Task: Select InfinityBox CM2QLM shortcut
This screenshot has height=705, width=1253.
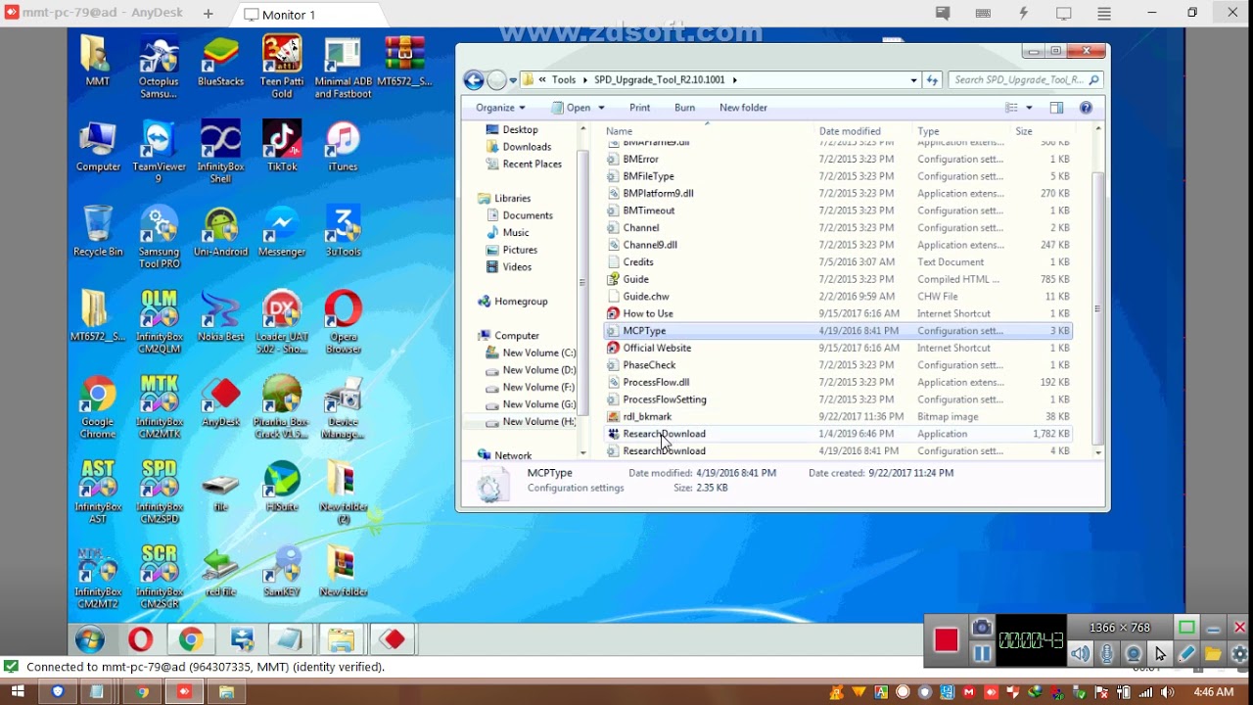Action: pos(159,322)
